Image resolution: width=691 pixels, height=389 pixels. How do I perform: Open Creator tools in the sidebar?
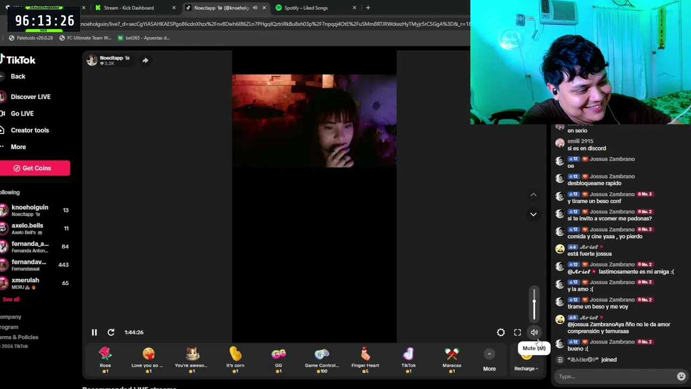(x=30, y=130)
